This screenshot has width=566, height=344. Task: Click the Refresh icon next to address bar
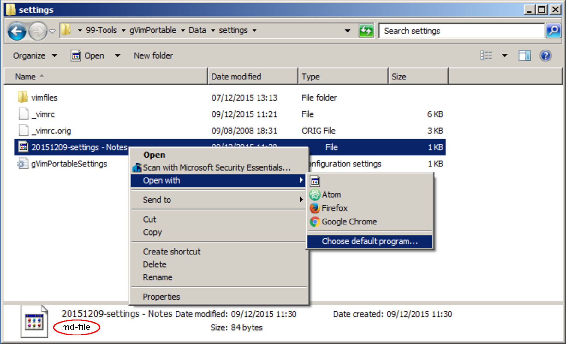(366, 31)
